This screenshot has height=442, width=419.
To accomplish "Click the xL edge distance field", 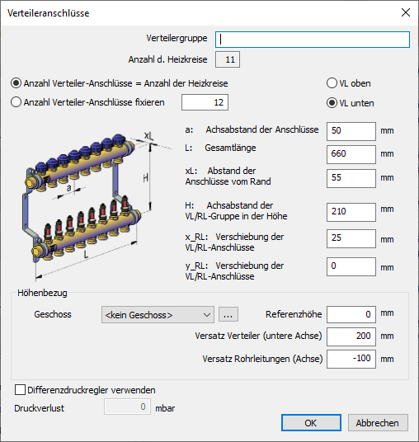I will (x=351, y=178).
